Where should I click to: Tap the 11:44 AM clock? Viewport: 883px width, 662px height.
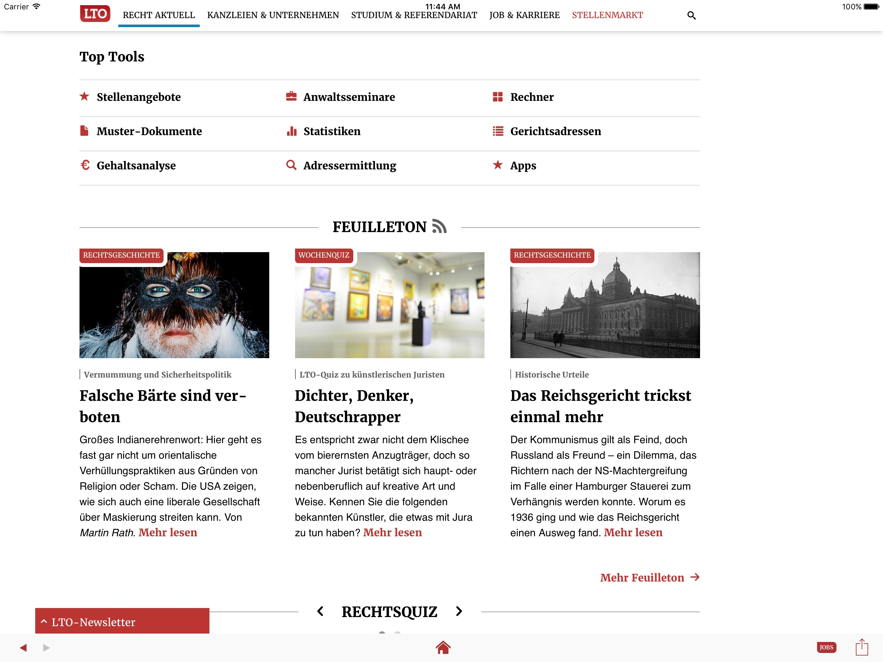[x=442, y=6]
